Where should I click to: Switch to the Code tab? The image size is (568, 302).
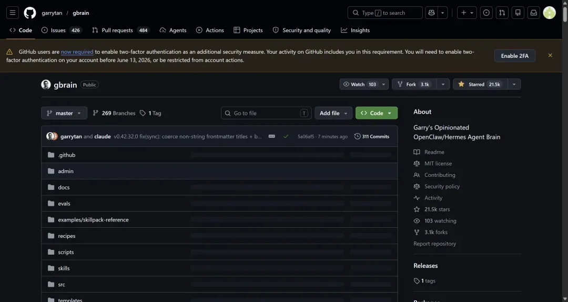[21, 30]
